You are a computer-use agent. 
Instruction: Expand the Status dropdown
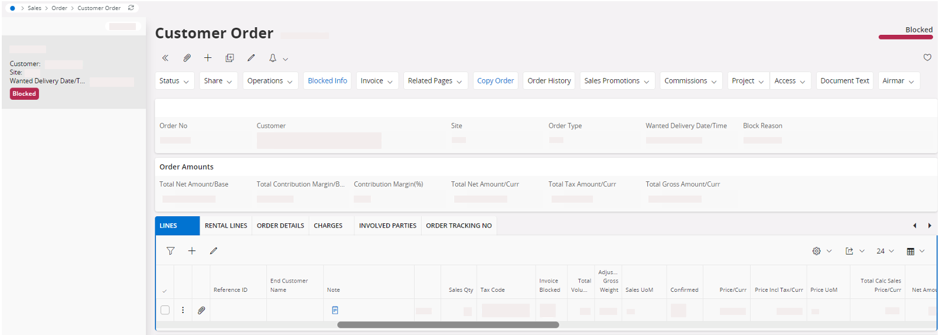[174, 81]
